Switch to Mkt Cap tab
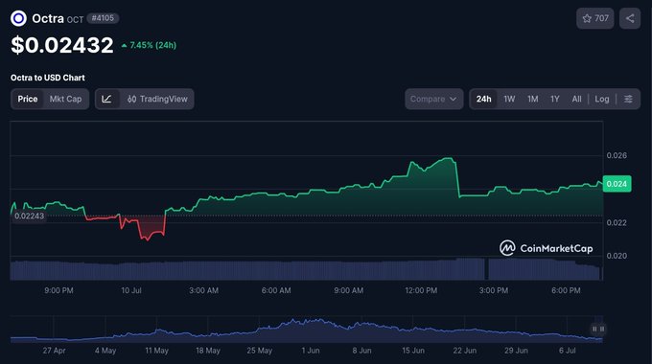The height and width of the screenshot is (364, 652). 65,99
